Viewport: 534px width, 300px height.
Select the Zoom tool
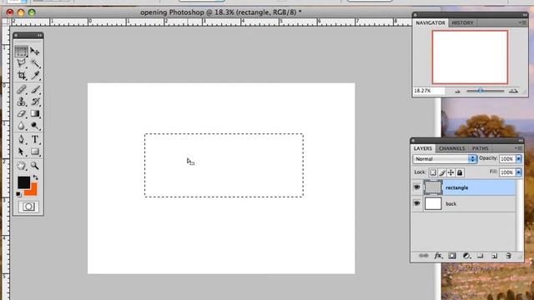pos(35,166)
